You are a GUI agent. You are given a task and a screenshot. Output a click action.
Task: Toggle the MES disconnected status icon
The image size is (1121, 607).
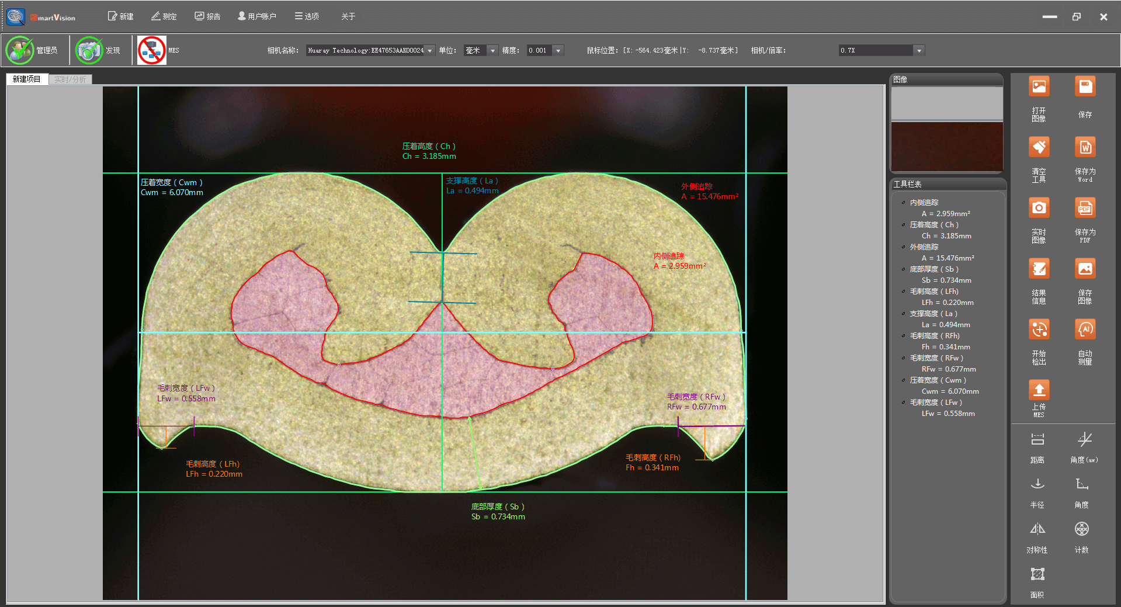click(152, 50)
